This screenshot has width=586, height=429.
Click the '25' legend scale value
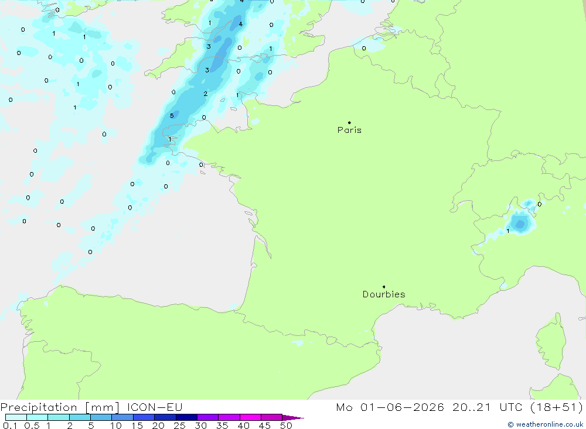point(180,425)
